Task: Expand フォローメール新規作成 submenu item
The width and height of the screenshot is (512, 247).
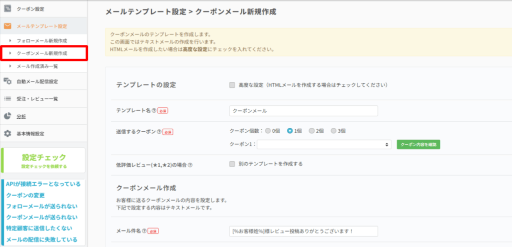Action: [x=41, y=40]
